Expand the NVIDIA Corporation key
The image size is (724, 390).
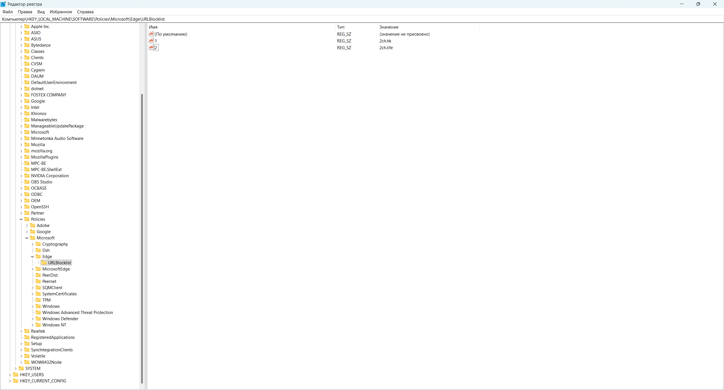21,176
